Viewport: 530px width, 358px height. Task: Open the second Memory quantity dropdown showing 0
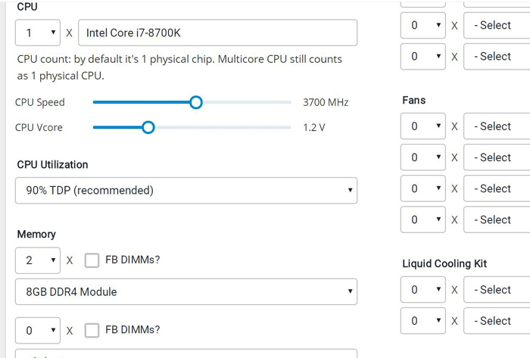coord(38,330)
